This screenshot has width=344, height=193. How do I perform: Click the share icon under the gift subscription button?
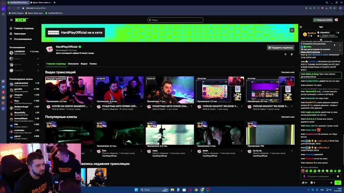(x=285, y=54)
